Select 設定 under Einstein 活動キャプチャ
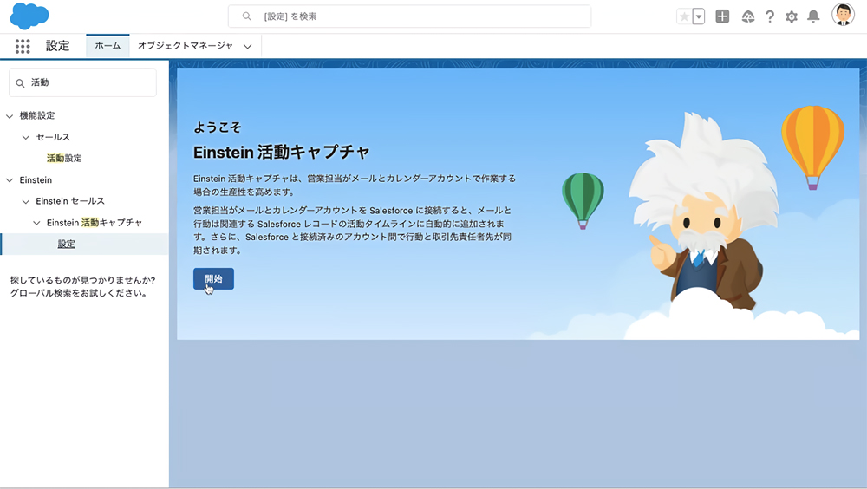Image resolution: width=867 pixels, height=489 pixels. click(67, 244)
